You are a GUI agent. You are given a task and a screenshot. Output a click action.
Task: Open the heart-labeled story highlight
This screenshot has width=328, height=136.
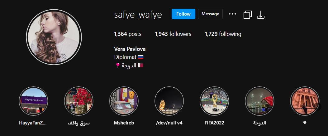[305, 101]
